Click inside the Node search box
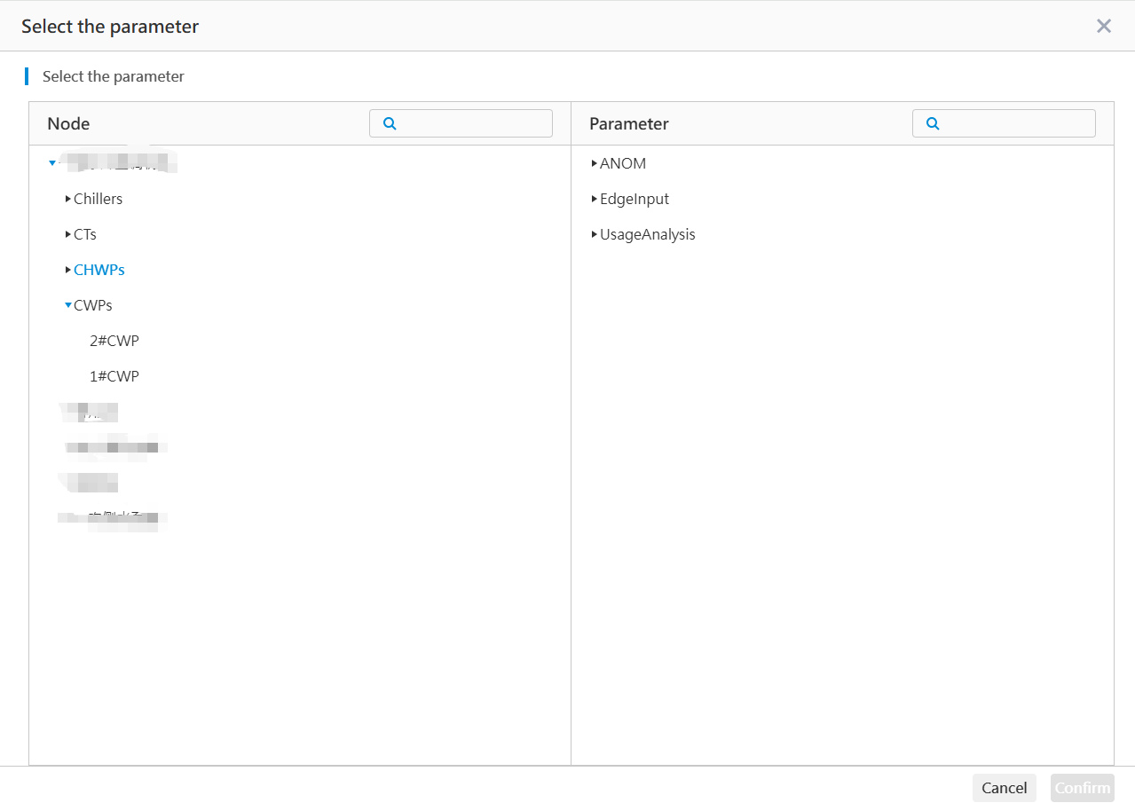The width and height of the screenshot is (1135, 803). [470, 123]
